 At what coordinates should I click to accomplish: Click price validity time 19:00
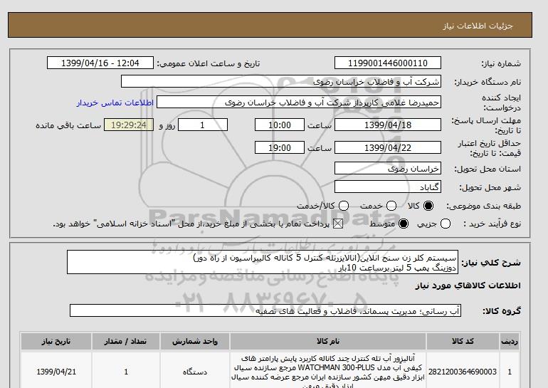[x=280, y=147]
